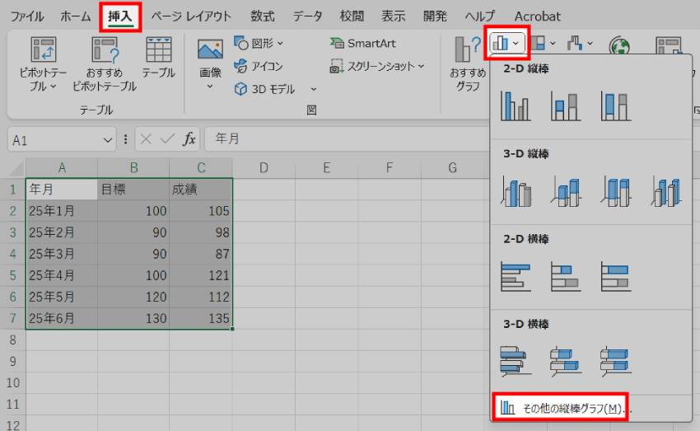This screenshot has width=700, height=431.
Task: Select cell 25年6月
Action: (62, 318)
